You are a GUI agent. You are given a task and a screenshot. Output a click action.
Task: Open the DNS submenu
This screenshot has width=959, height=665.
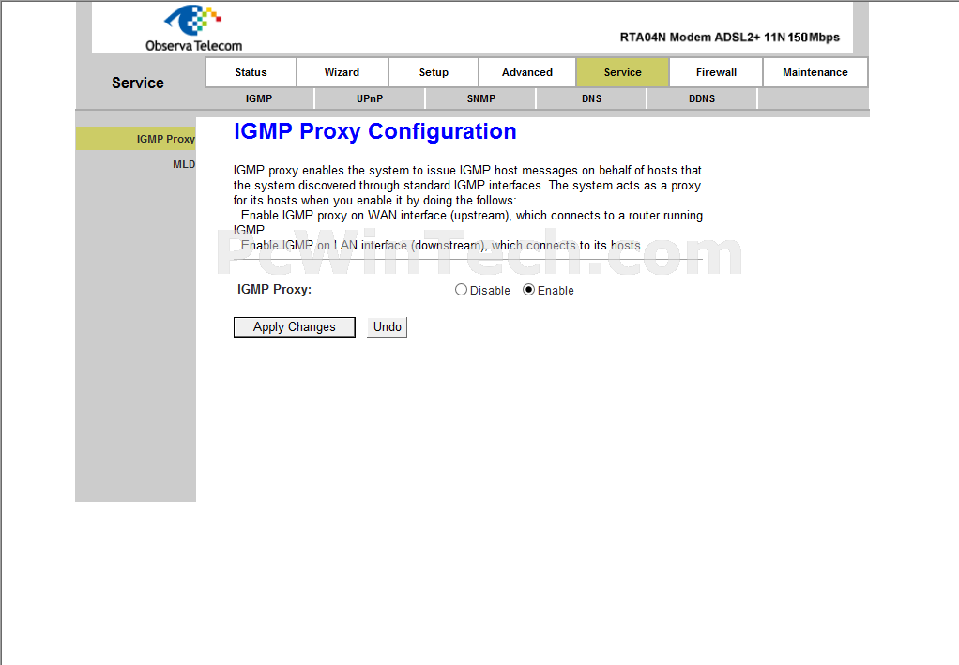coord(591,98)
